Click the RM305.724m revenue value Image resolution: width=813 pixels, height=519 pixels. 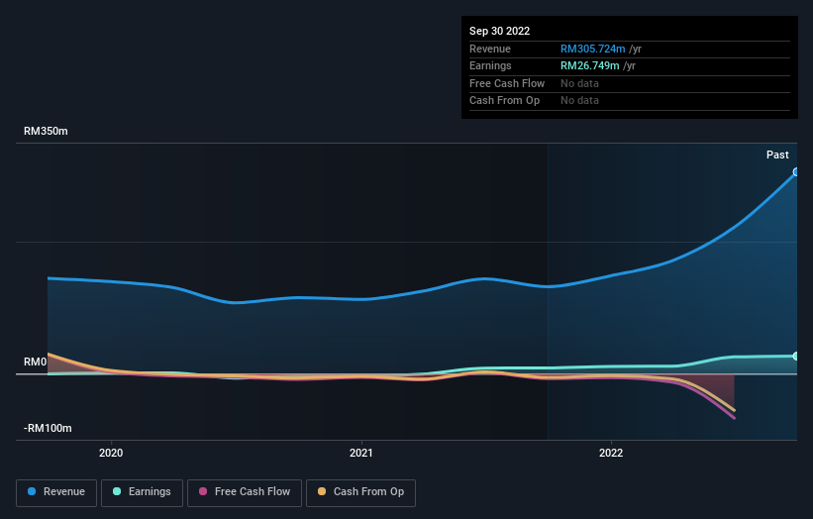click(592, 49)
